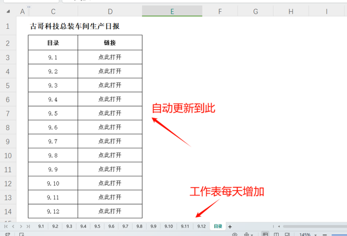Screen dimensions: 347x236
Task: Click 点此打开 link for 9.4
Action: click(x=110, y=99)
